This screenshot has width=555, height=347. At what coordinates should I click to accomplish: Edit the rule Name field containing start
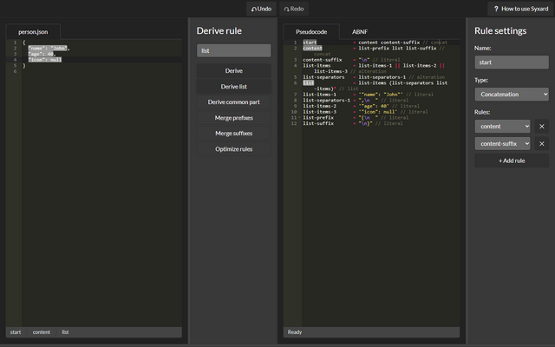point(512,62)
